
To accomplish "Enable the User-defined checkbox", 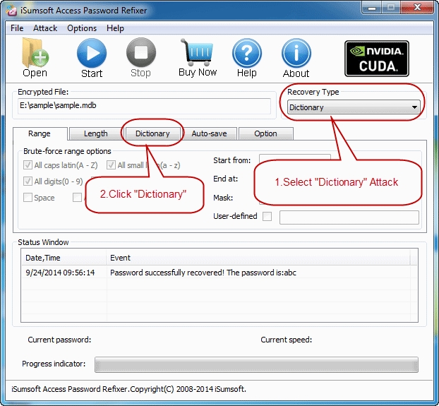I will point(267,216).
